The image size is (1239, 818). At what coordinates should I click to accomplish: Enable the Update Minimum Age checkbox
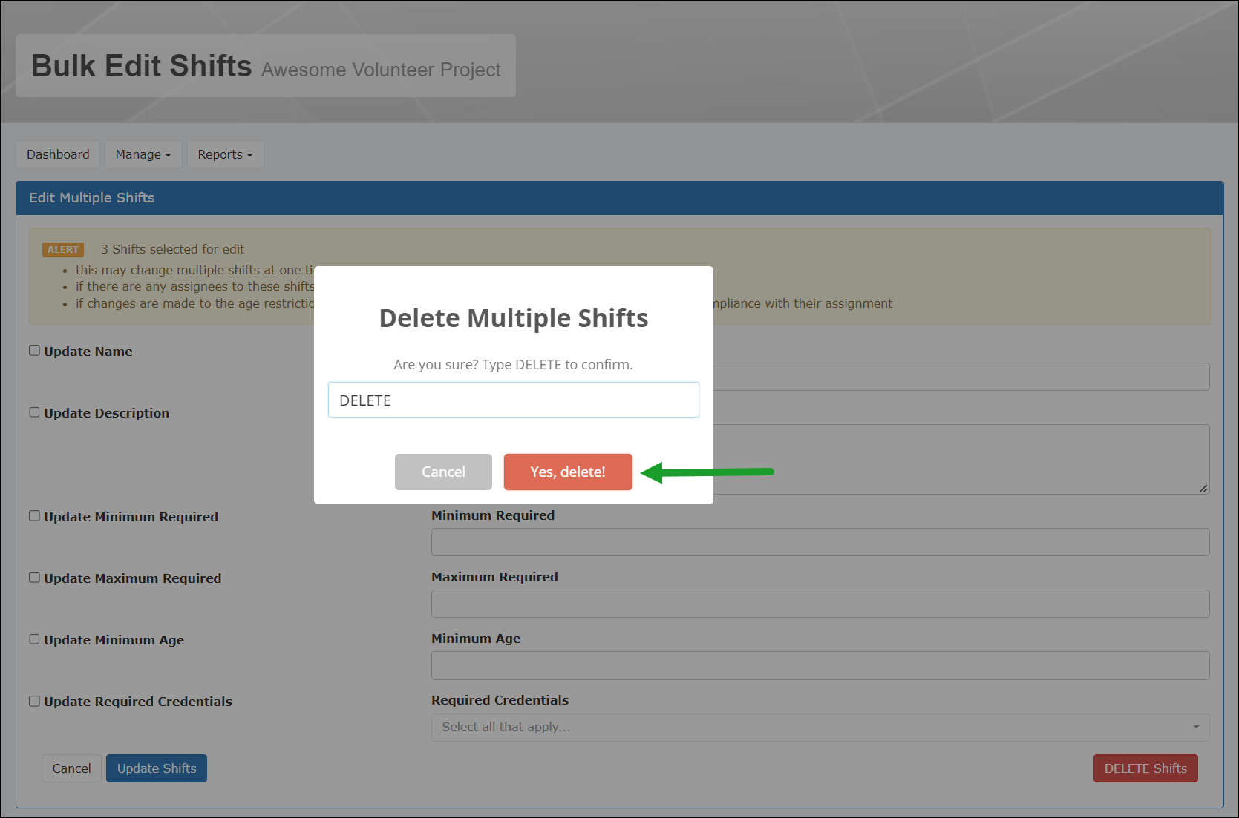click(34, 639)
